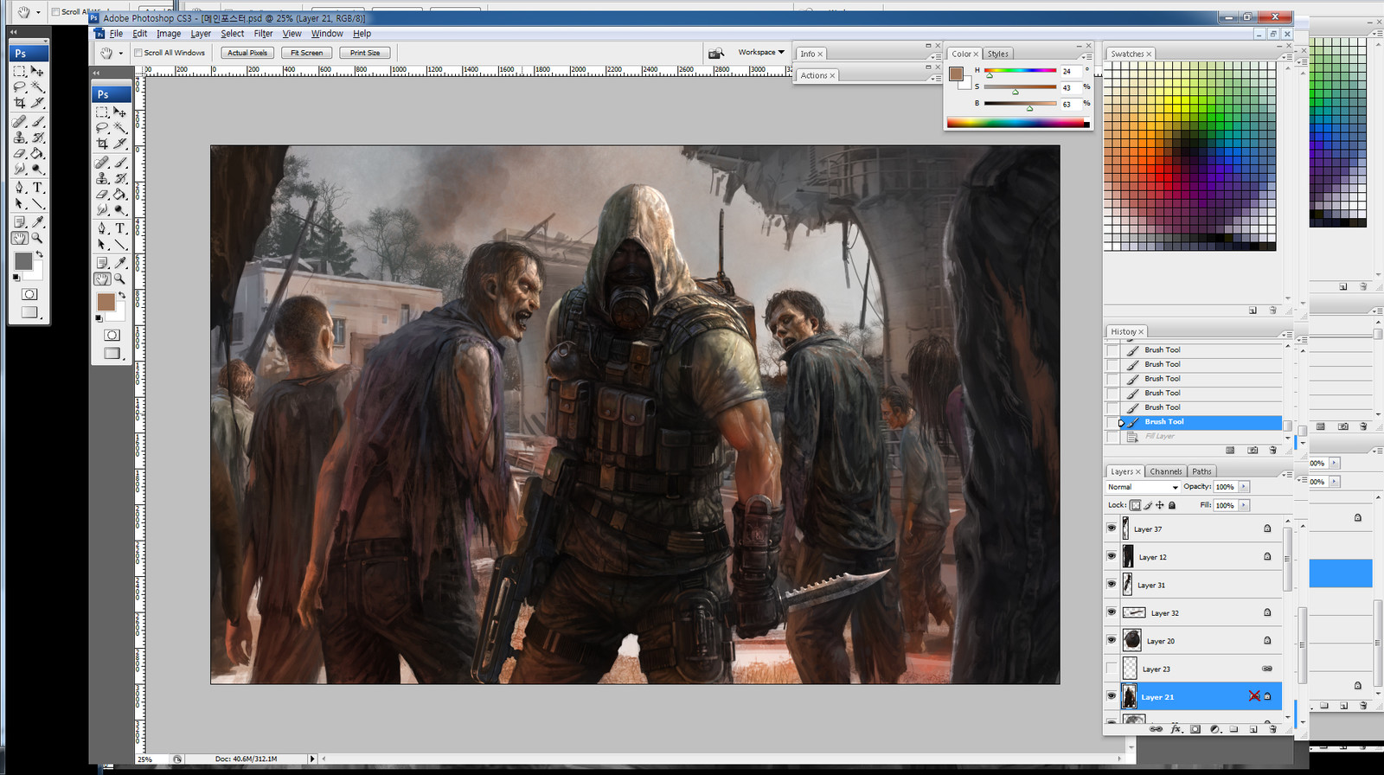This screenshot has height=775, width=1384.
Task: Select the Type tool in the front toolbox
Action: pyautogui.click(x=119, y=228)
